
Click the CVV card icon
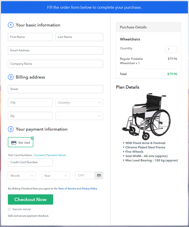99,176
